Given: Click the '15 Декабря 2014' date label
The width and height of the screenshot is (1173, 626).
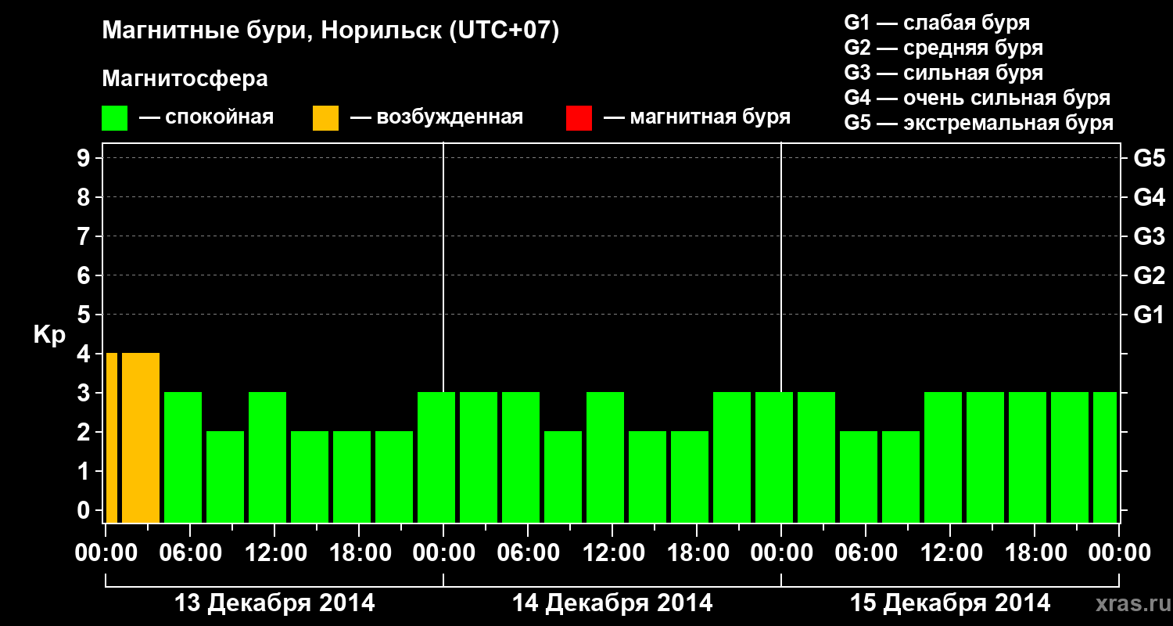Looking at the screenshot, I should click(950, 603).
